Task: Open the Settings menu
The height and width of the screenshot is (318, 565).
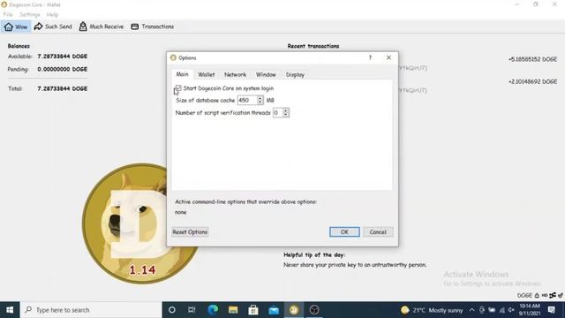Action: [x=29, y=15]
